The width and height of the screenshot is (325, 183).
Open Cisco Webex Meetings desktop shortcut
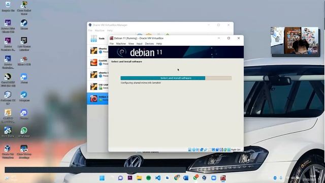click(x=24, y=152)
